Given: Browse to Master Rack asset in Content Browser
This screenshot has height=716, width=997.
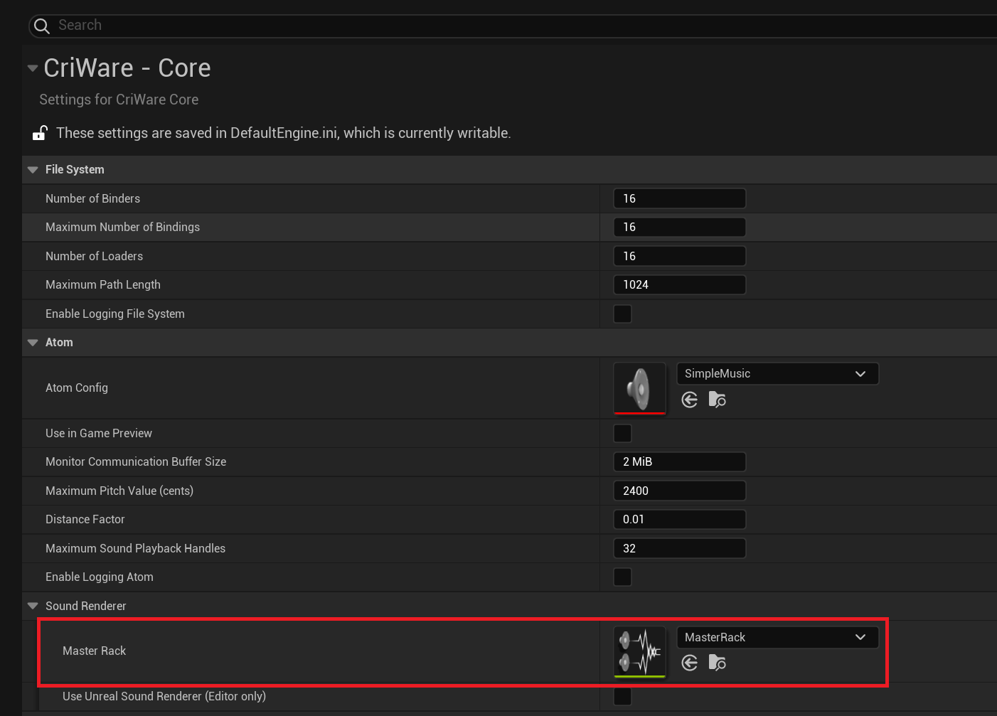Looking at the screenshot, I should point(717,663).
